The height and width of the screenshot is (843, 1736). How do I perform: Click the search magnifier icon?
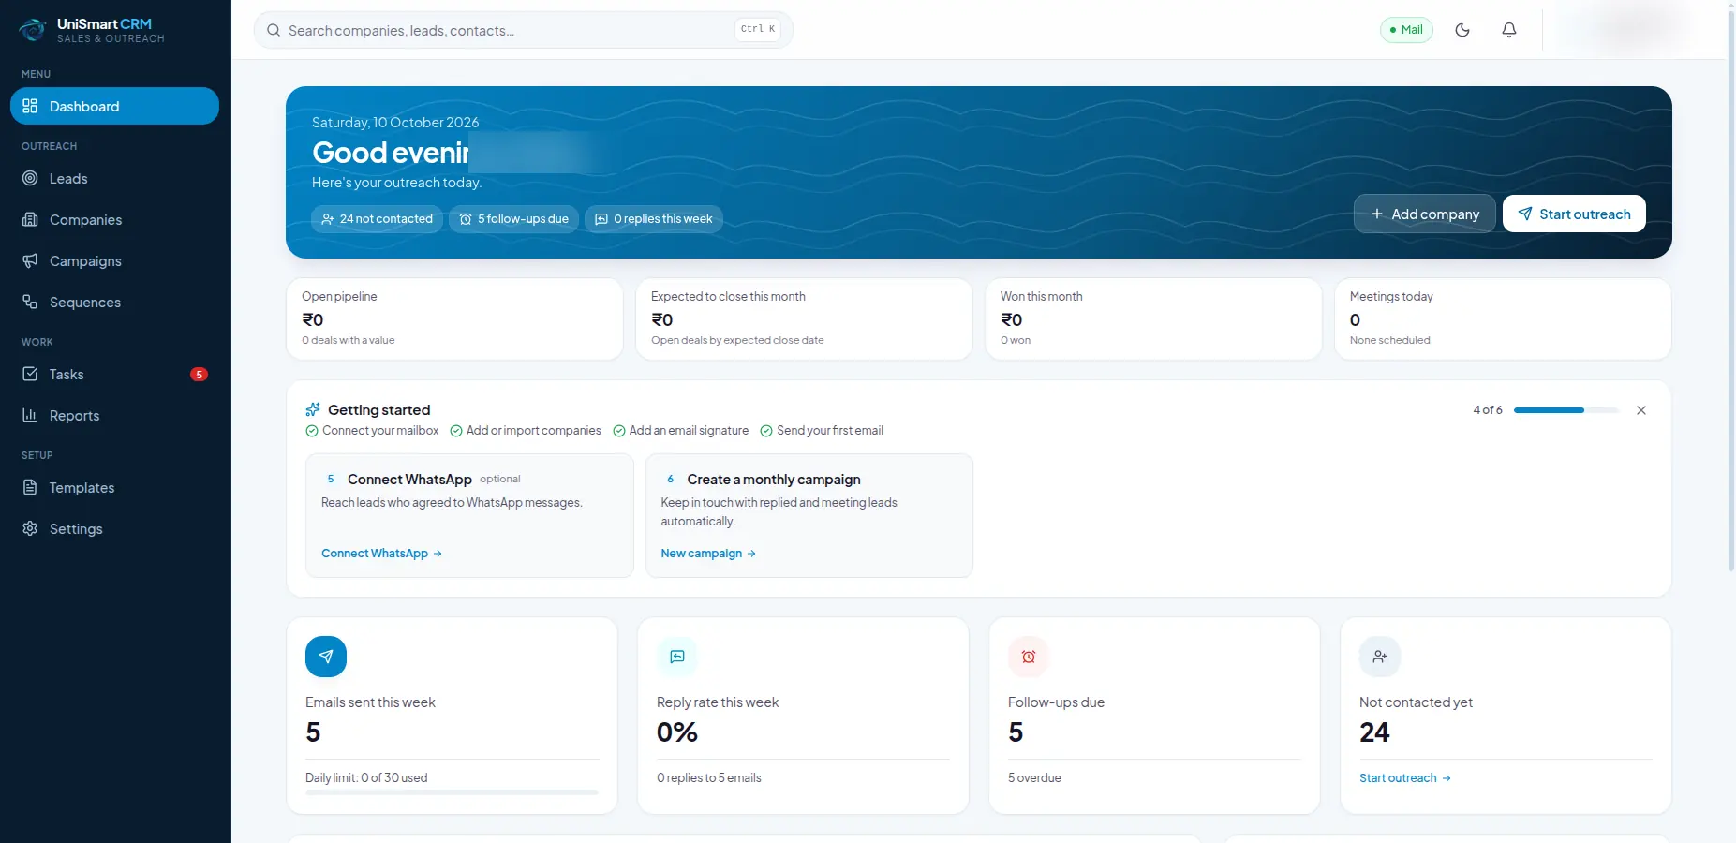[x=274, y=30]
